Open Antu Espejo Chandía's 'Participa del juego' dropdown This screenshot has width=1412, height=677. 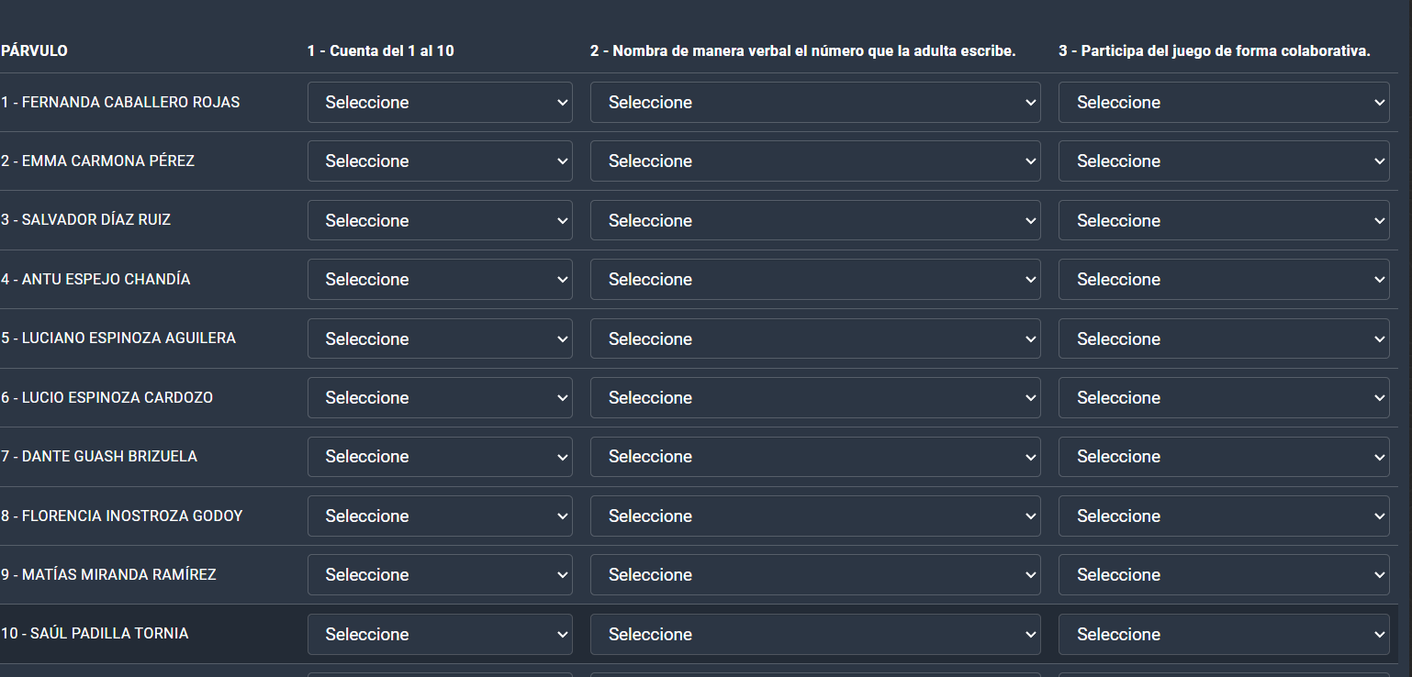1223,279
